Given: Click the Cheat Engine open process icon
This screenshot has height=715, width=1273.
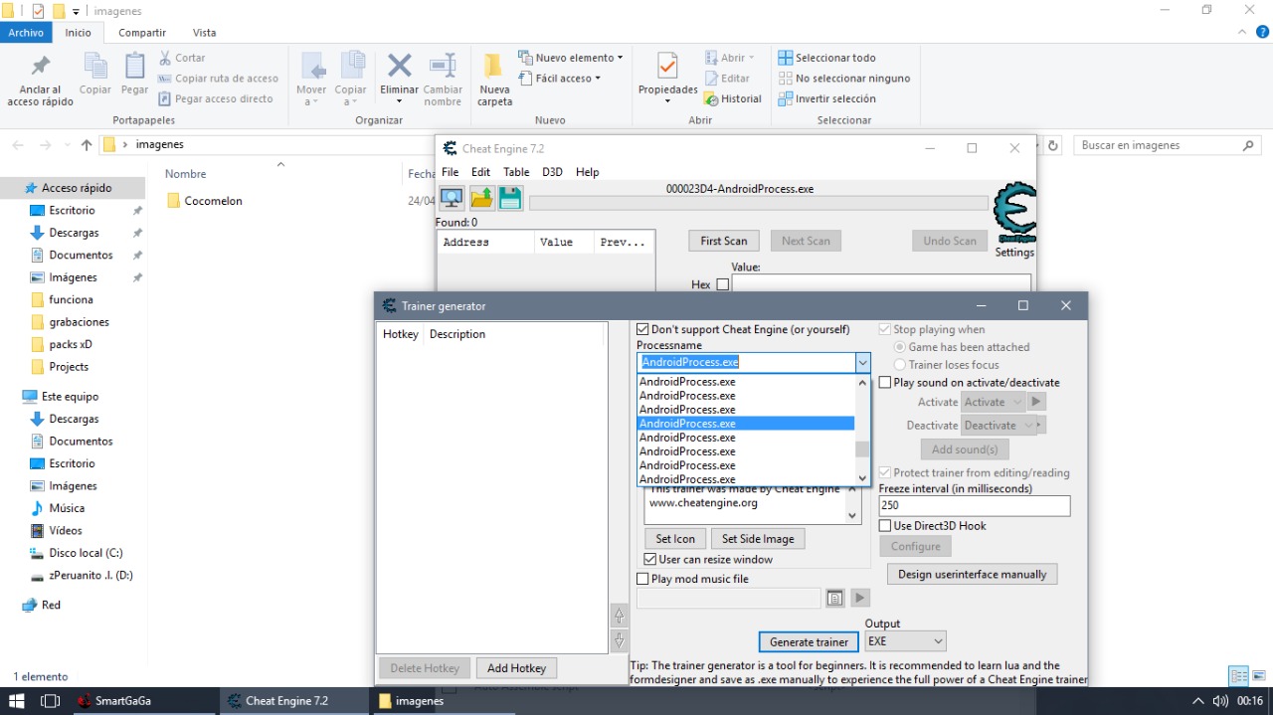Looking at the screenshot, I should 452,198.
